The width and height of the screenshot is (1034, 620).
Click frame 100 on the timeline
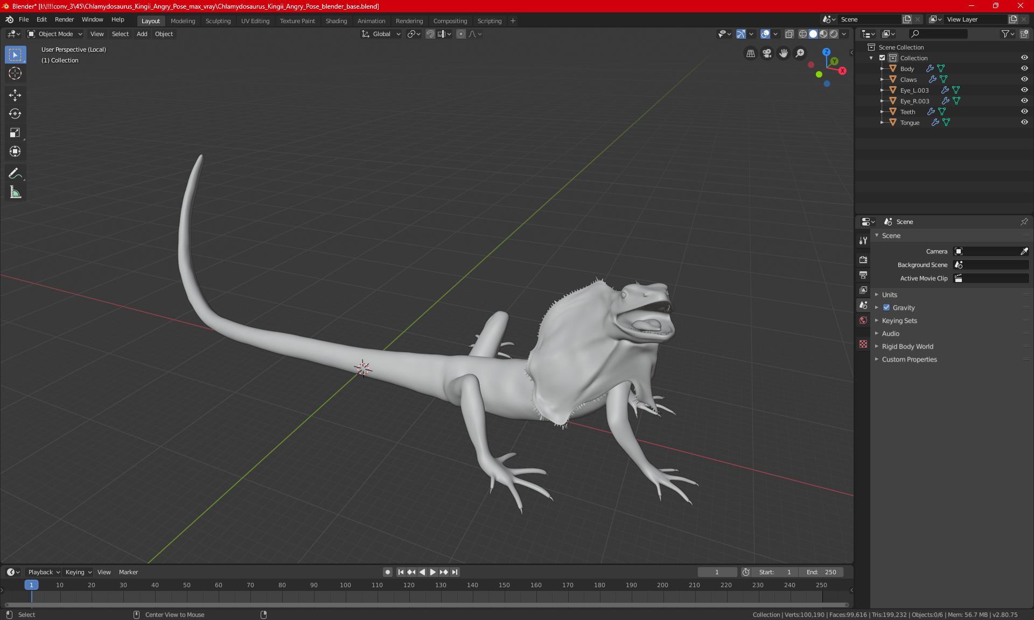pos(345,585)
